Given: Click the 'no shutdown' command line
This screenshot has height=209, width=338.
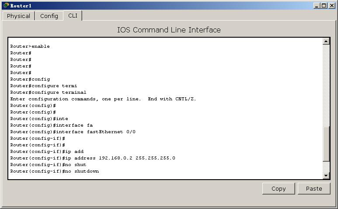Looking at the screenshot, I should (x=55, y=171).
